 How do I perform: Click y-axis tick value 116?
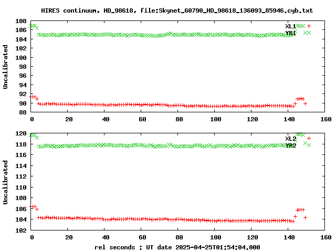click(x=21, y=155)
